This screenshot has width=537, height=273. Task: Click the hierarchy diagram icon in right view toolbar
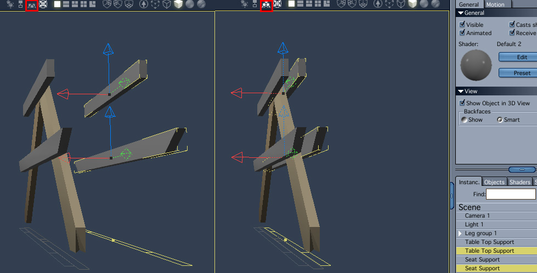coord(255,4)
